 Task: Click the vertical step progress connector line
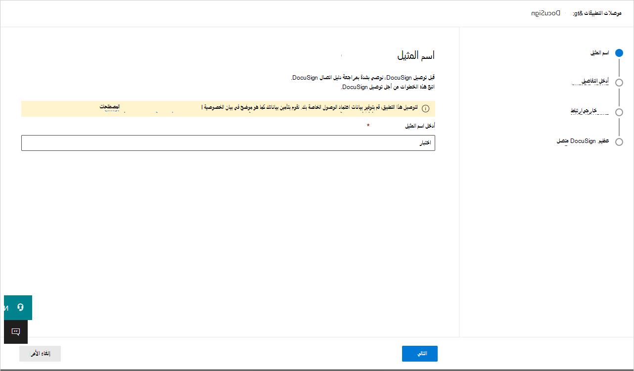tap(620, 68)
